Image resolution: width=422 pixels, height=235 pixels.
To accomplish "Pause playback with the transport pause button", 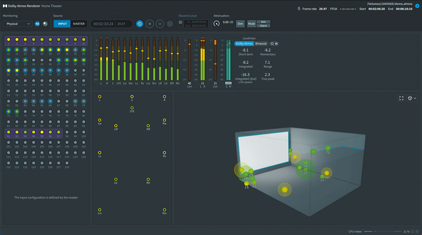I will [x=160, y=24].
